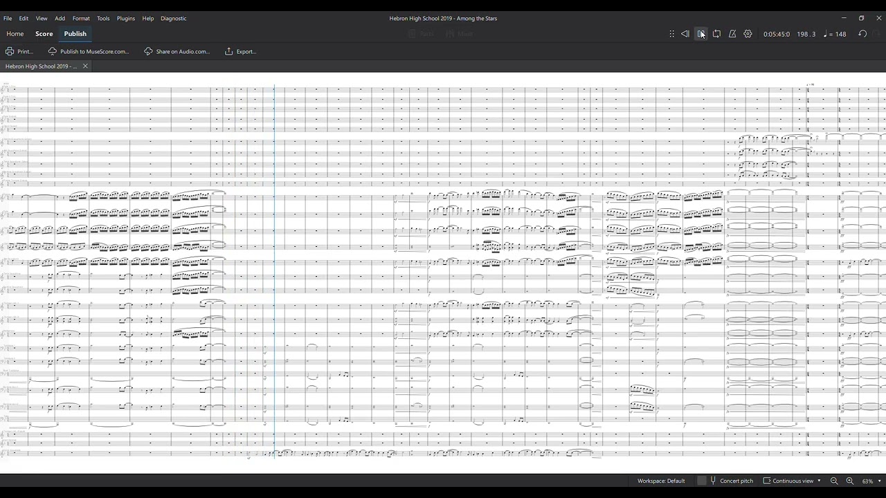Open the Edit menu

click(x=24, y=18)
